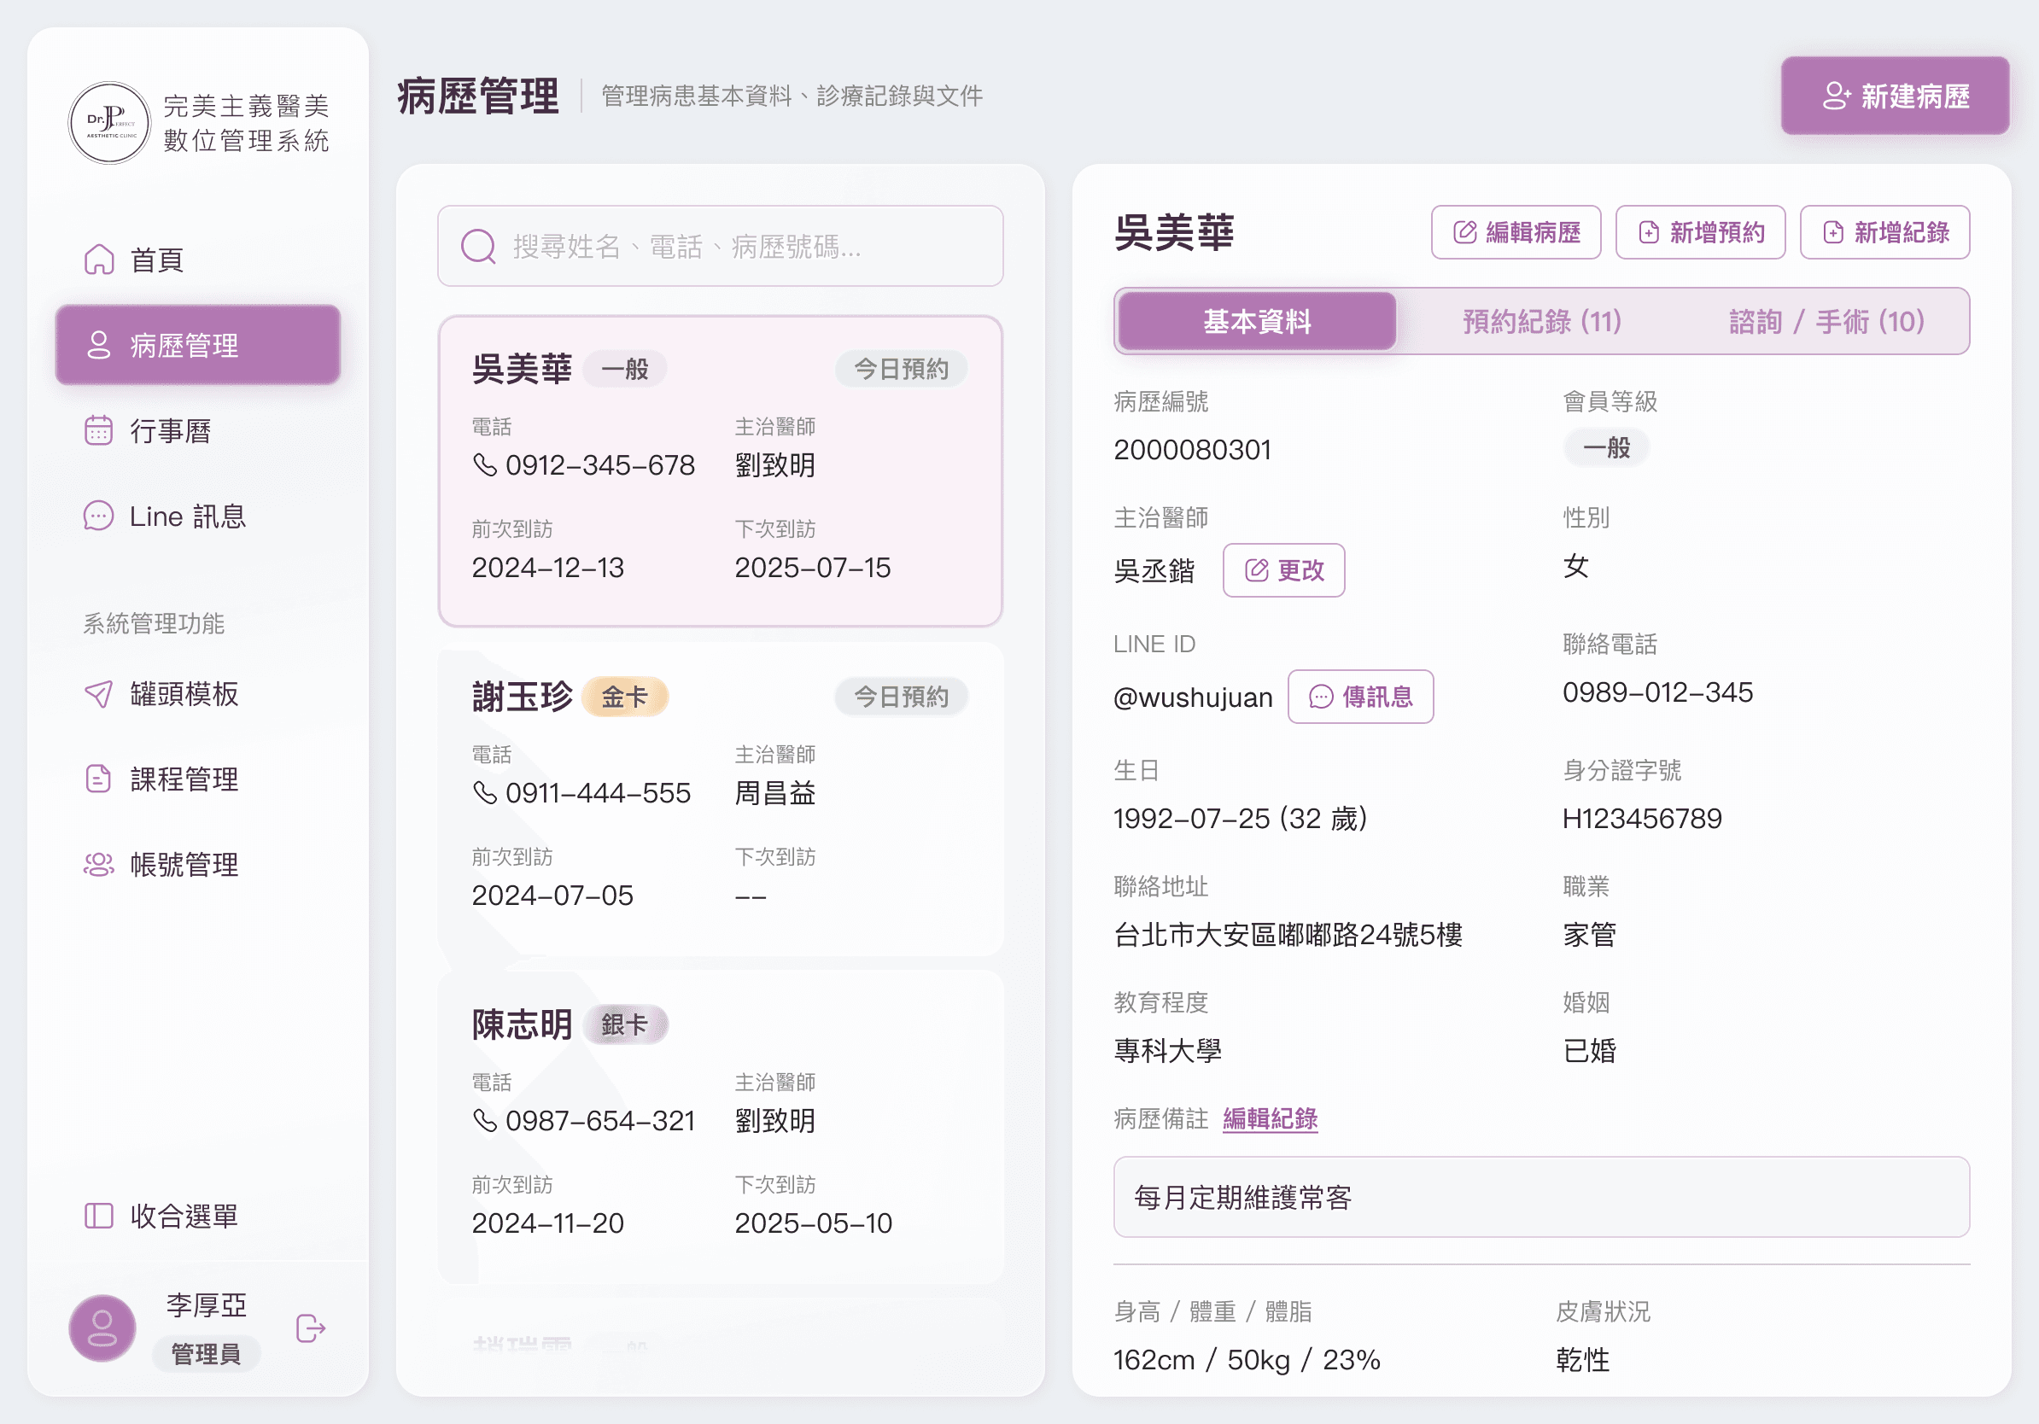2039x1424 pixels.
Task: Click the phone icon next to 0911-444-555
Action: tap(485, 792)
